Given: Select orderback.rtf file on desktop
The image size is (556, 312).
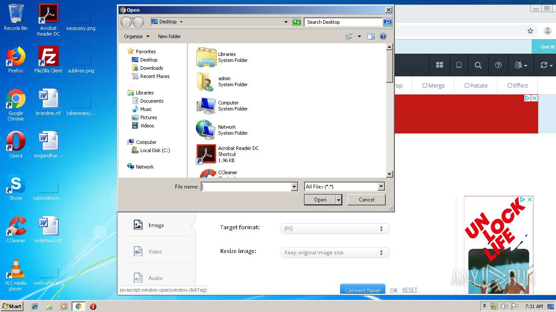Looking at the screenshot, I should pos(48,230).
